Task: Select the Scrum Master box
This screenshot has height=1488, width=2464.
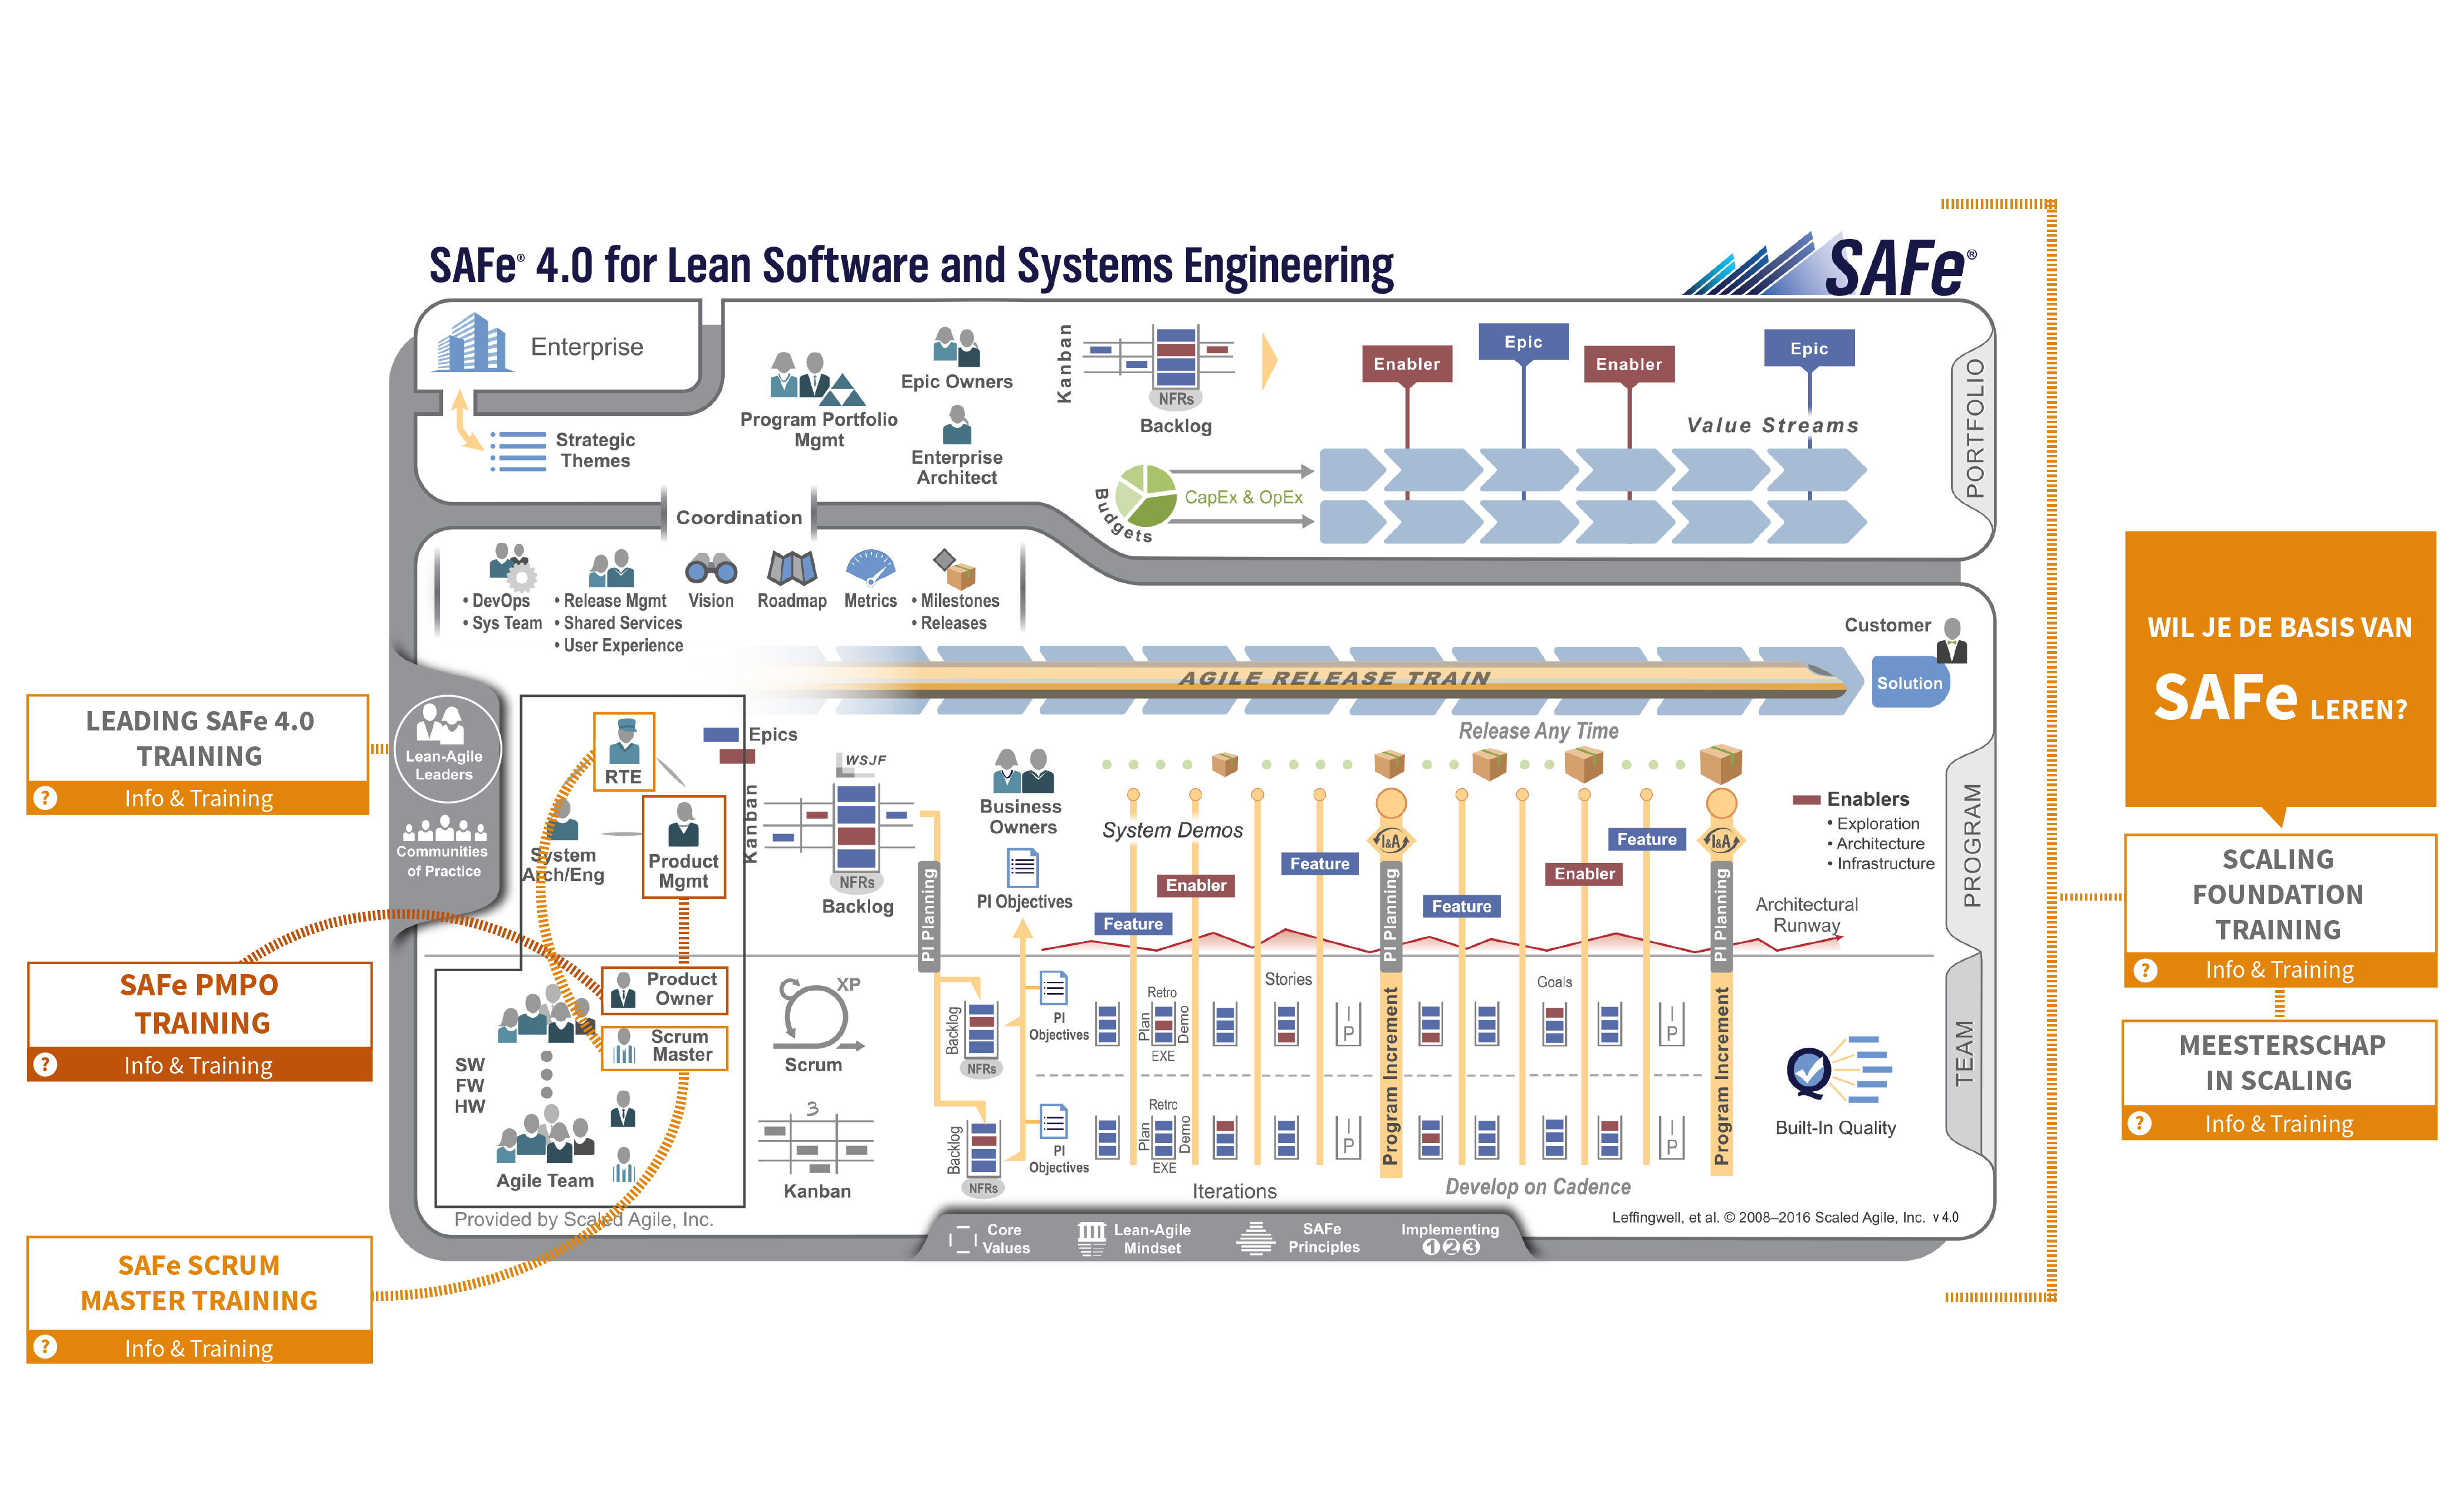Action: pos(665,1048)
